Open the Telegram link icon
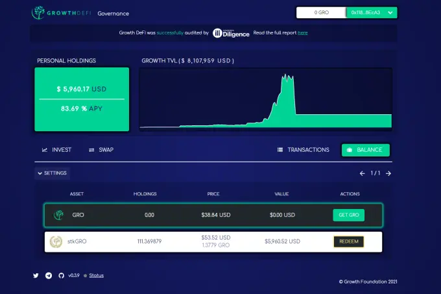 (x=49, y=275)
